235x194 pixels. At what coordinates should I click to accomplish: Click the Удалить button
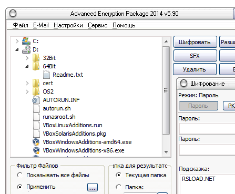coord(195,69)
